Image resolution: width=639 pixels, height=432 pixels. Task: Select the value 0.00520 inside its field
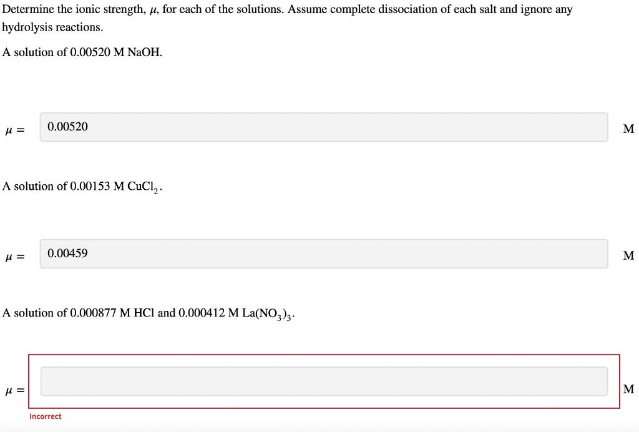click(67, 127)
